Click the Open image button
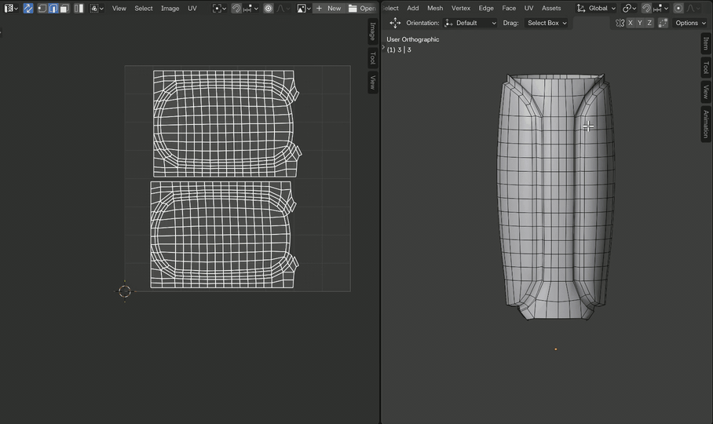 click(362, 8)
